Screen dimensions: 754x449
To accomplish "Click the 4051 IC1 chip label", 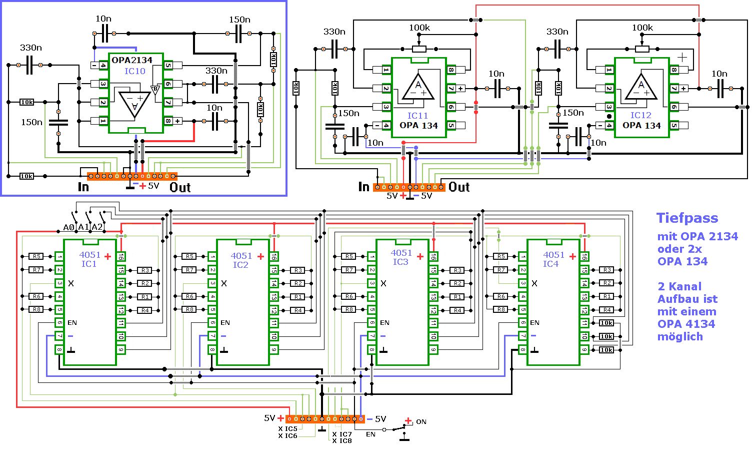I will coord(89,259).
